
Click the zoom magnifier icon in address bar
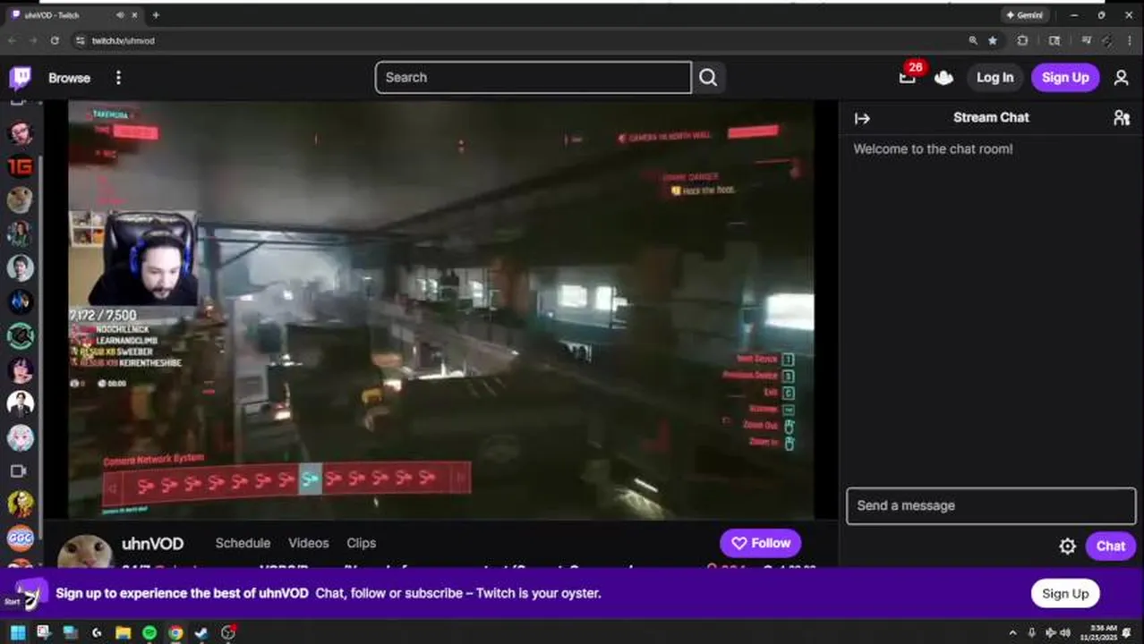pos(973,40)
